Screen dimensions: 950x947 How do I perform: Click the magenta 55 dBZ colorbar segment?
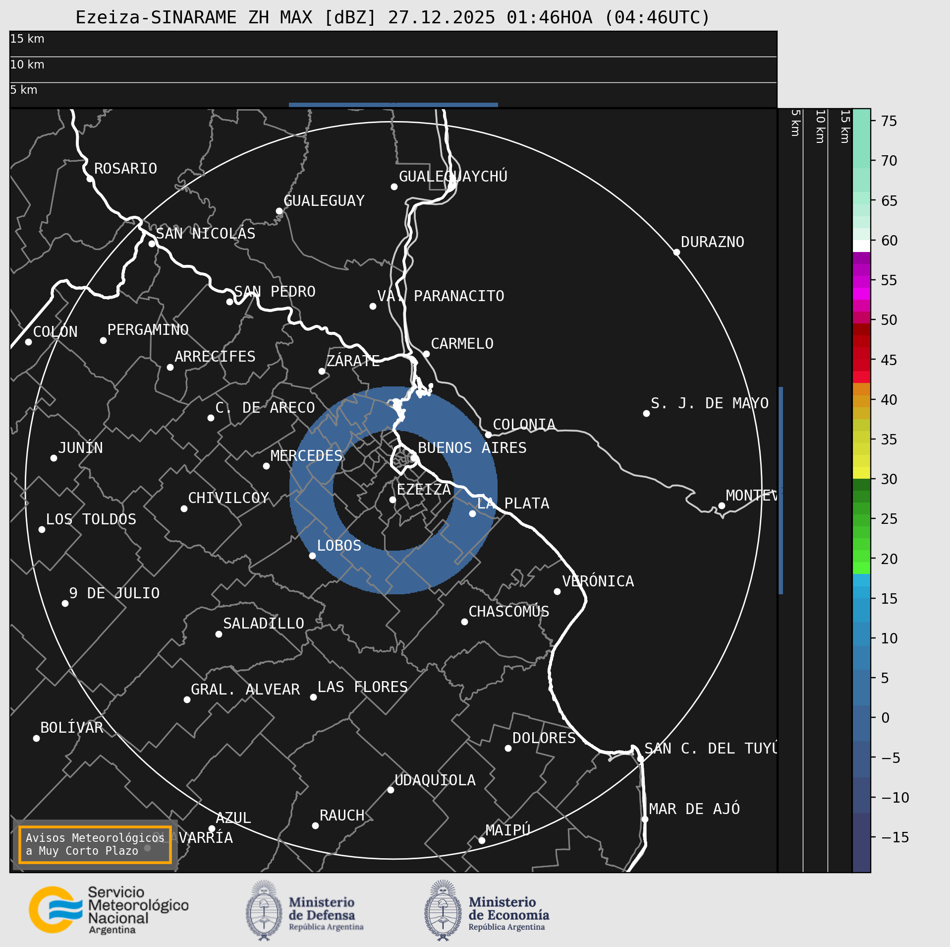(861, 281)
